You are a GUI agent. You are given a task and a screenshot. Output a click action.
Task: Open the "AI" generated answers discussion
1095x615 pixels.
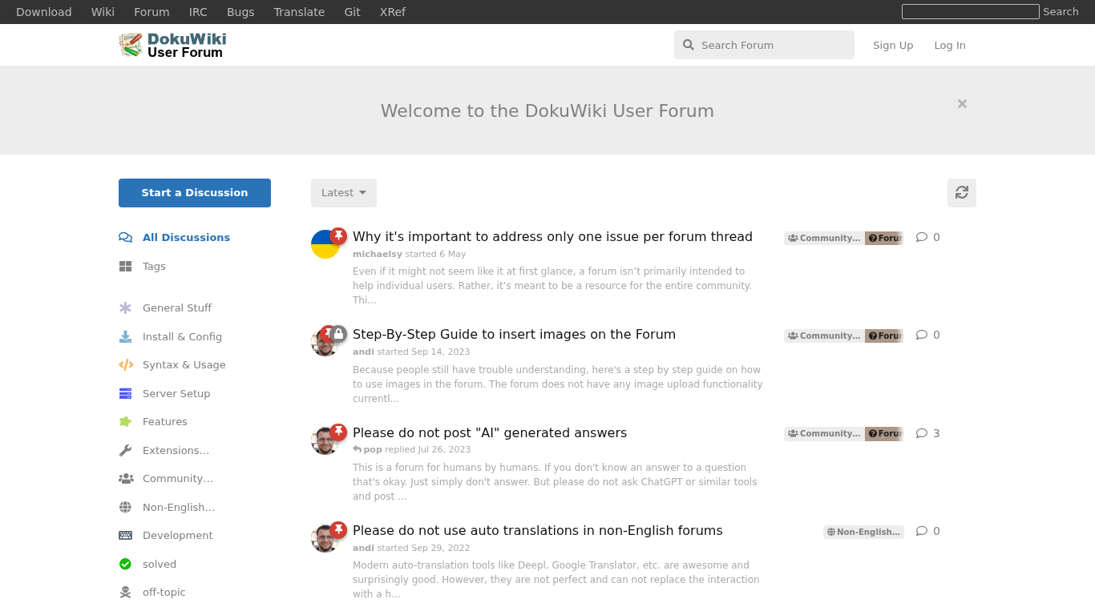pyautogui.click(x=490, y=433)
